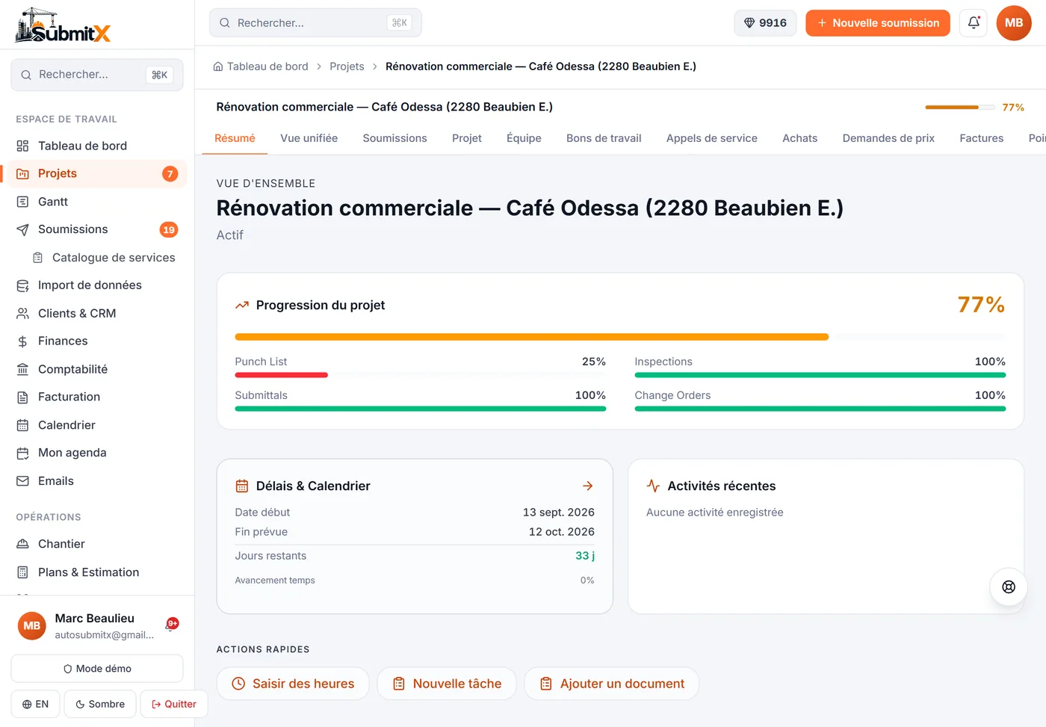The width and height of the screenshot is (1046, 727).
Task: Click the 'Actif' status text
Action: 230,235
